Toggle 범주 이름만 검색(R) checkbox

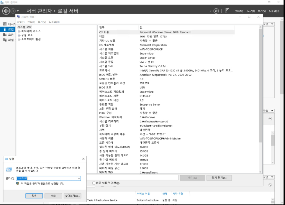[94, 183]
